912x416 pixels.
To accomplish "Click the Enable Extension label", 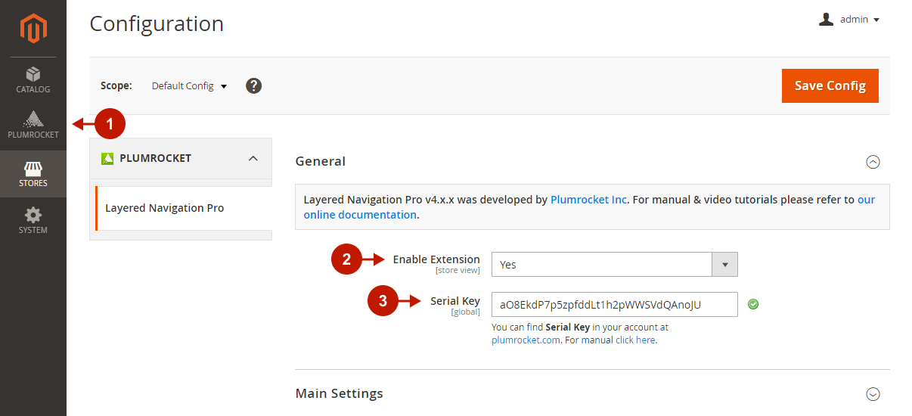I will coord(436,259).
